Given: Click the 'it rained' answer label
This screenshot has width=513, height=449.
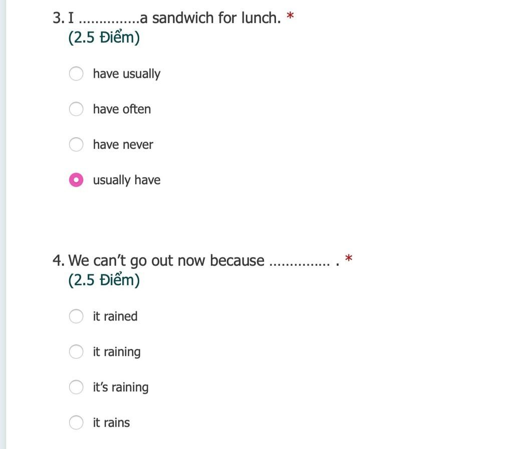Looking at the screenshot, I should click(x=115, y=316).
